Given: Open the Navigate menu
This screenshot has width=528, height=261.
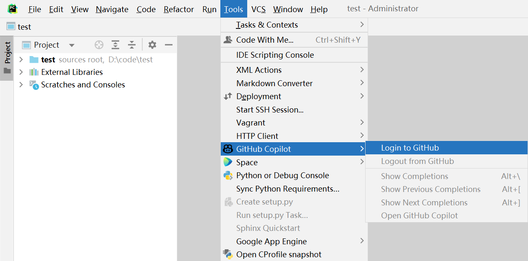Looking at the screenshot, I should [112, 9].
